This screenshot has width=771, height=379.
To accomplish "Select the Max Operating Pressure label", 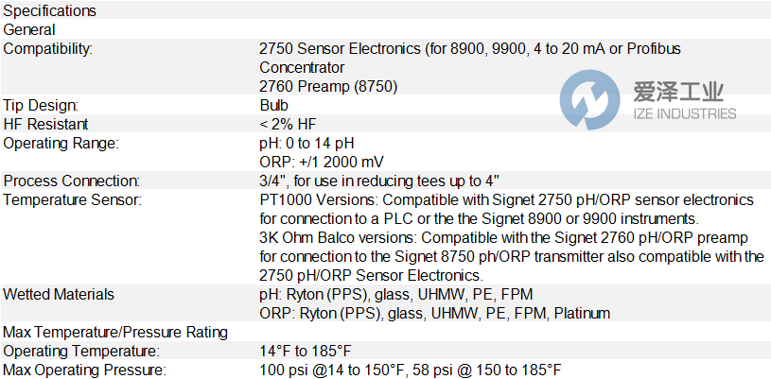I will (82, 370).
